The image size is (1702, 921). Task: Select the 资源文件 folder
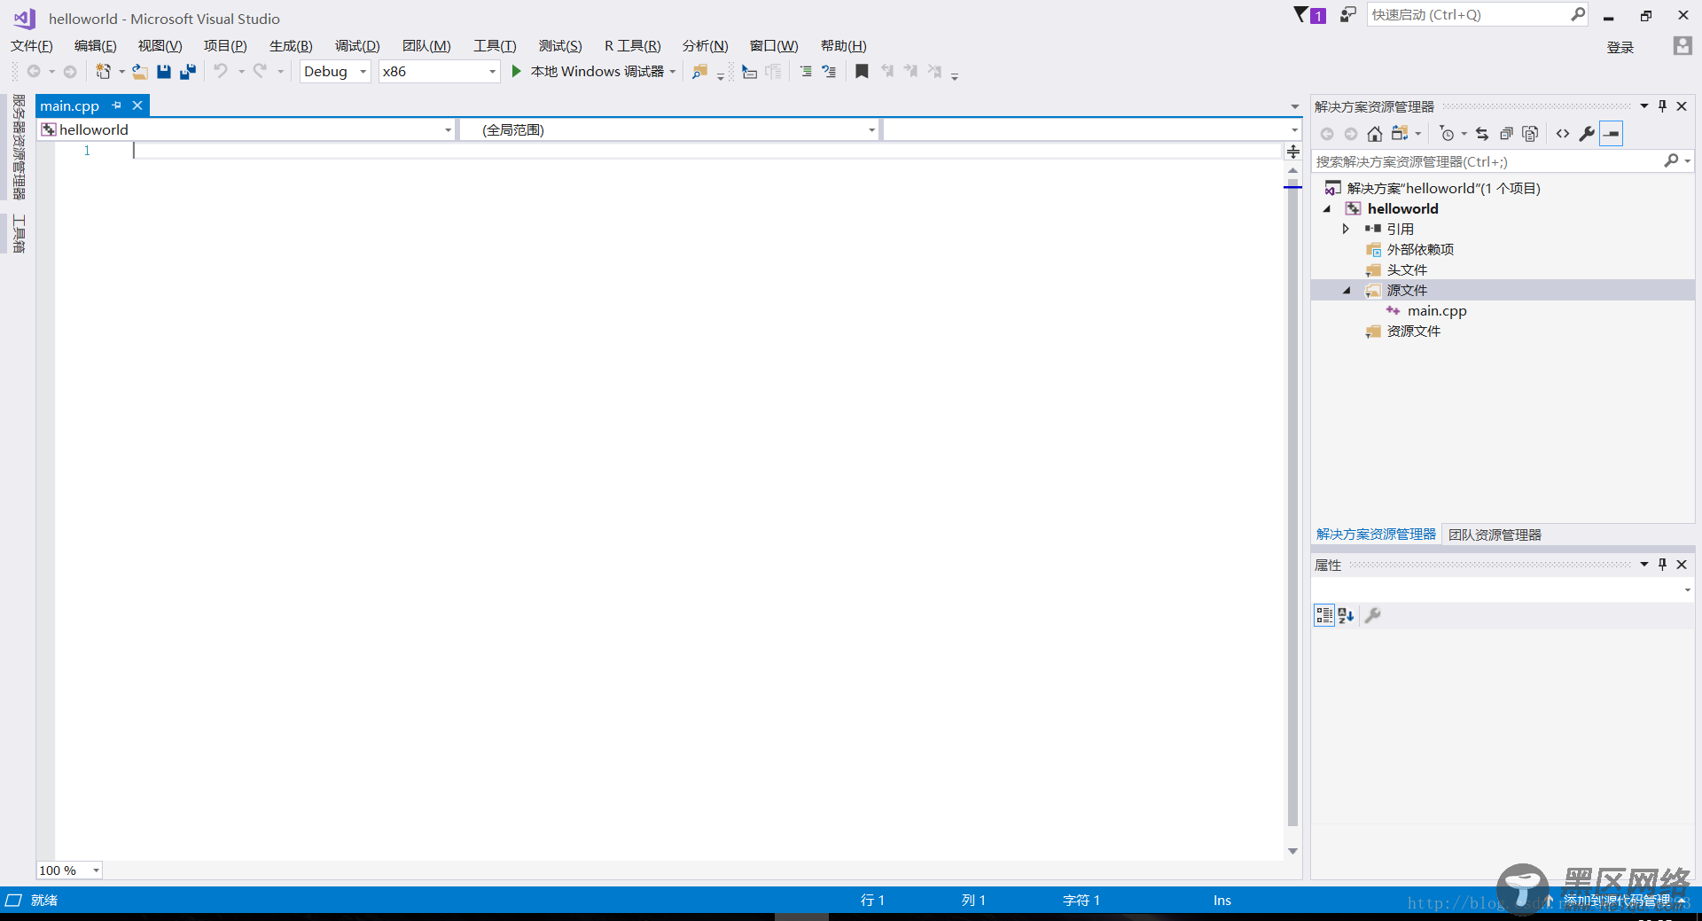coord(1414,332)
